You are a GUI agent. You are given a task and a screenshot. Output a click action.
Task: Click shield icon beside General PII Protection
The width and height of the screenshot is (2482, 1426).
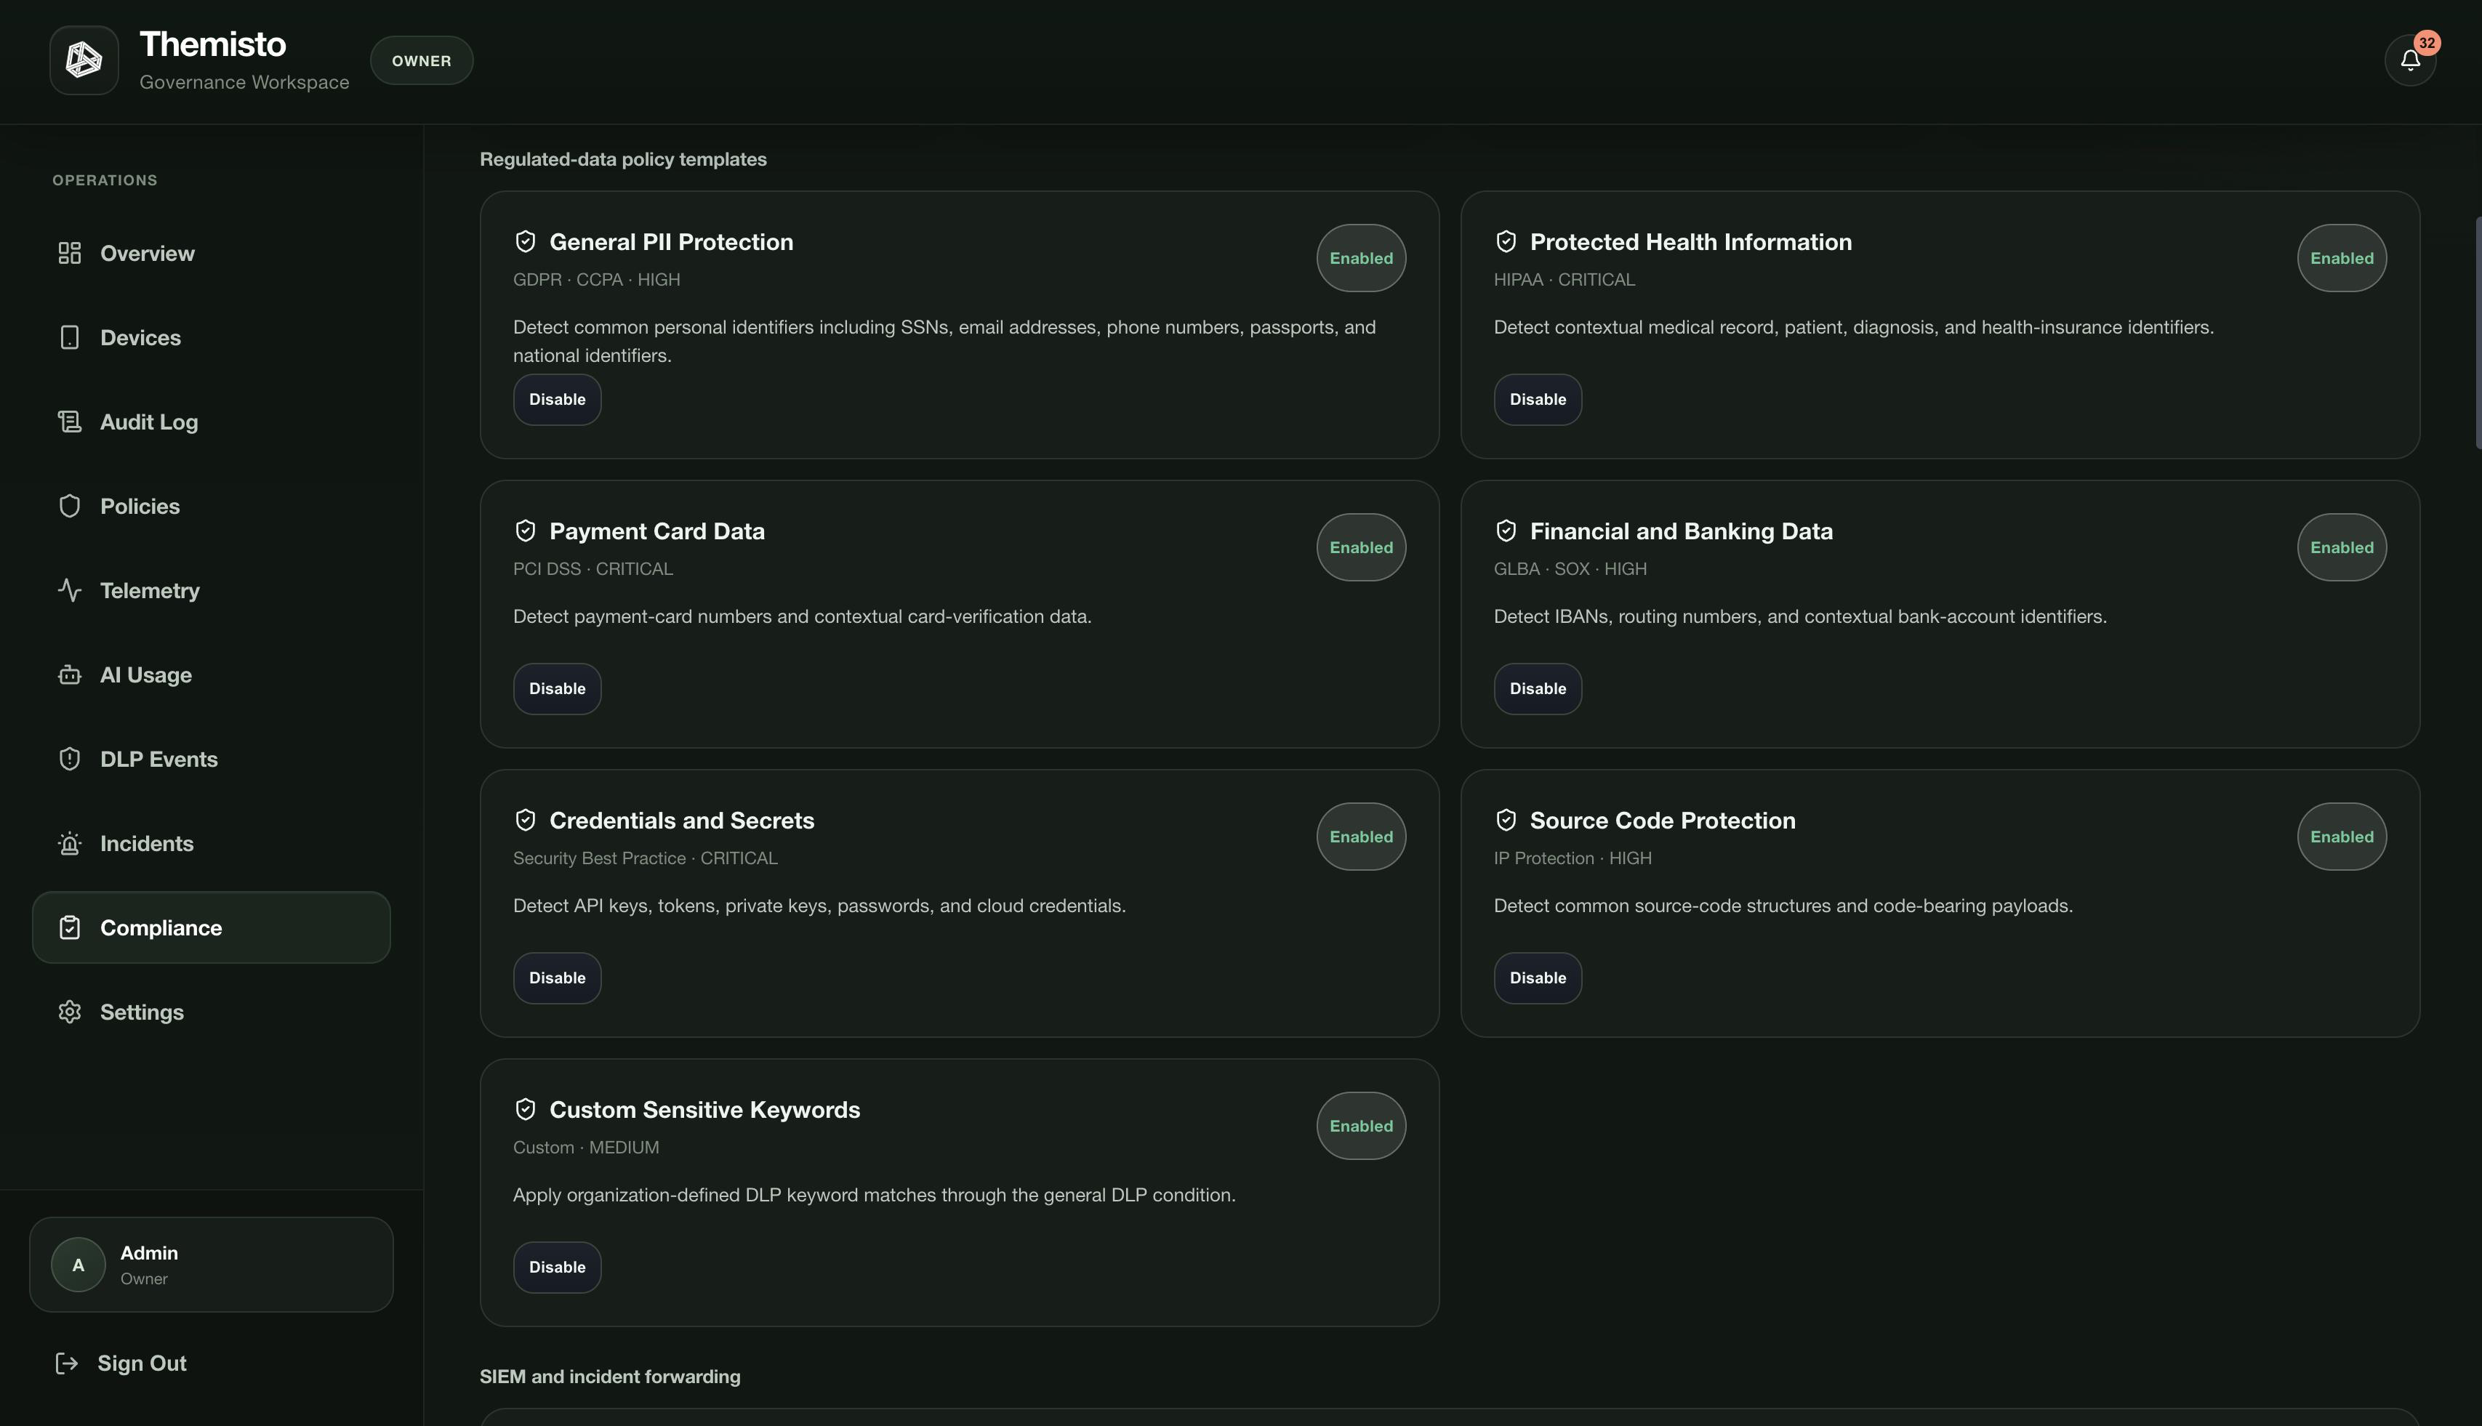point(526,241)
